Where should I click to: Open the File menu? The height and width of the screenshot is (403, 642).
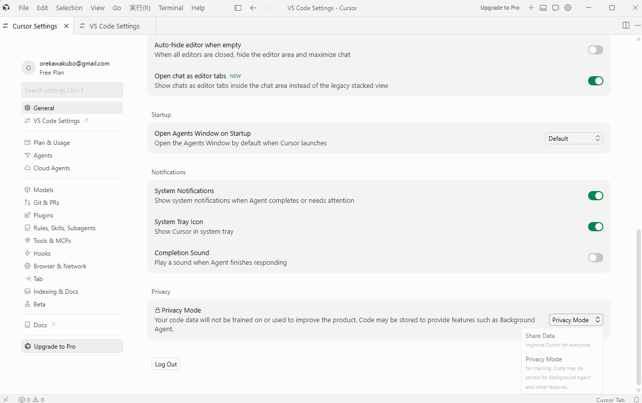(x=23, y=8)
